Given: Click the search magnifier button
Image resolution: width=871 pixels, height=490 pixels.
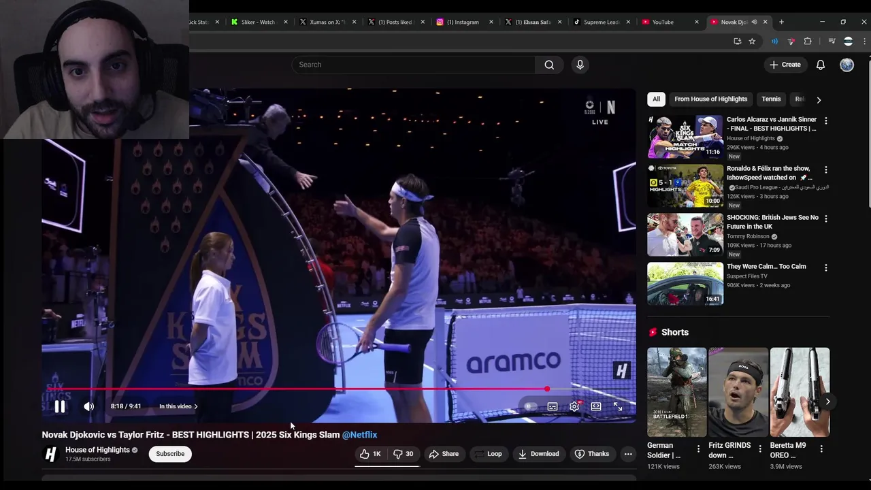Looking at the screenshot, I should (549, 65).
